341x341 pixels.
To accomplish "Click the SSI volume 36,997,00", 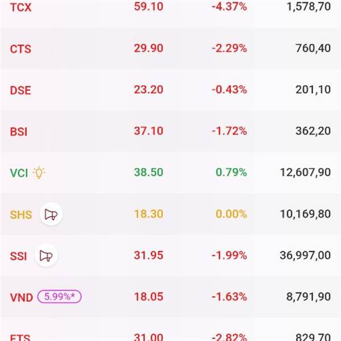I will point(305,255).
